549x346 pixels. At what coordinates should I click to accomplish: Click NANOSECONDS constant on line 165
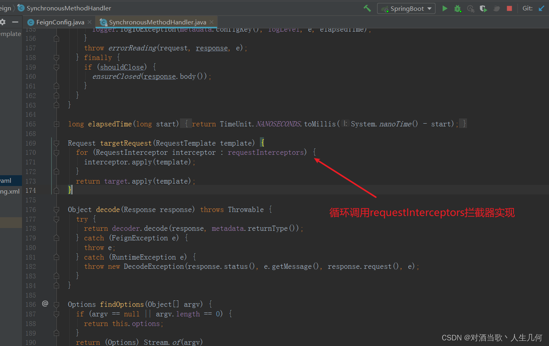coord(278,124)
